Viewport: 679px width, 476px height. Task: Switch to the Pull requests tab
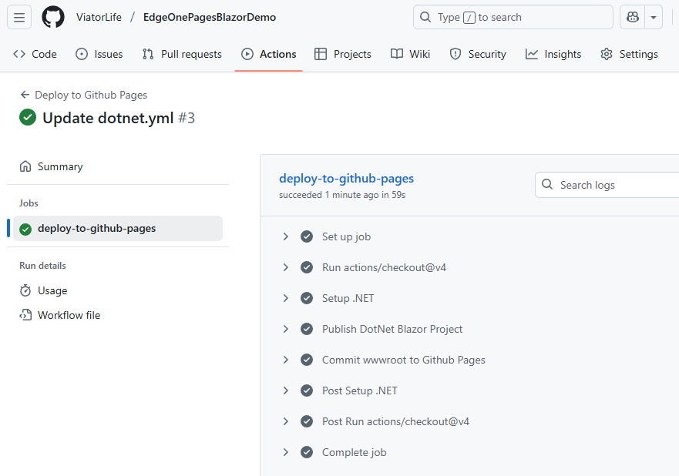pos(182,54)
